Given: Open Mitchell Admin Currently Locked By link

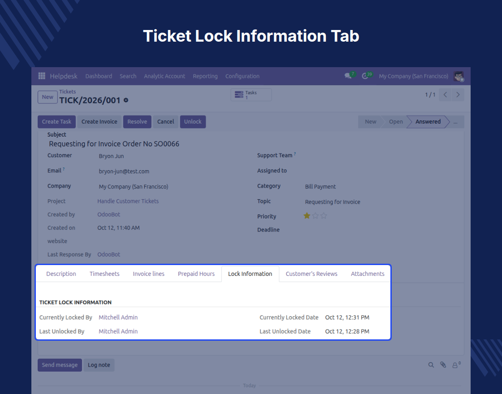Looking at the screenshot, I should click(118, 317).
